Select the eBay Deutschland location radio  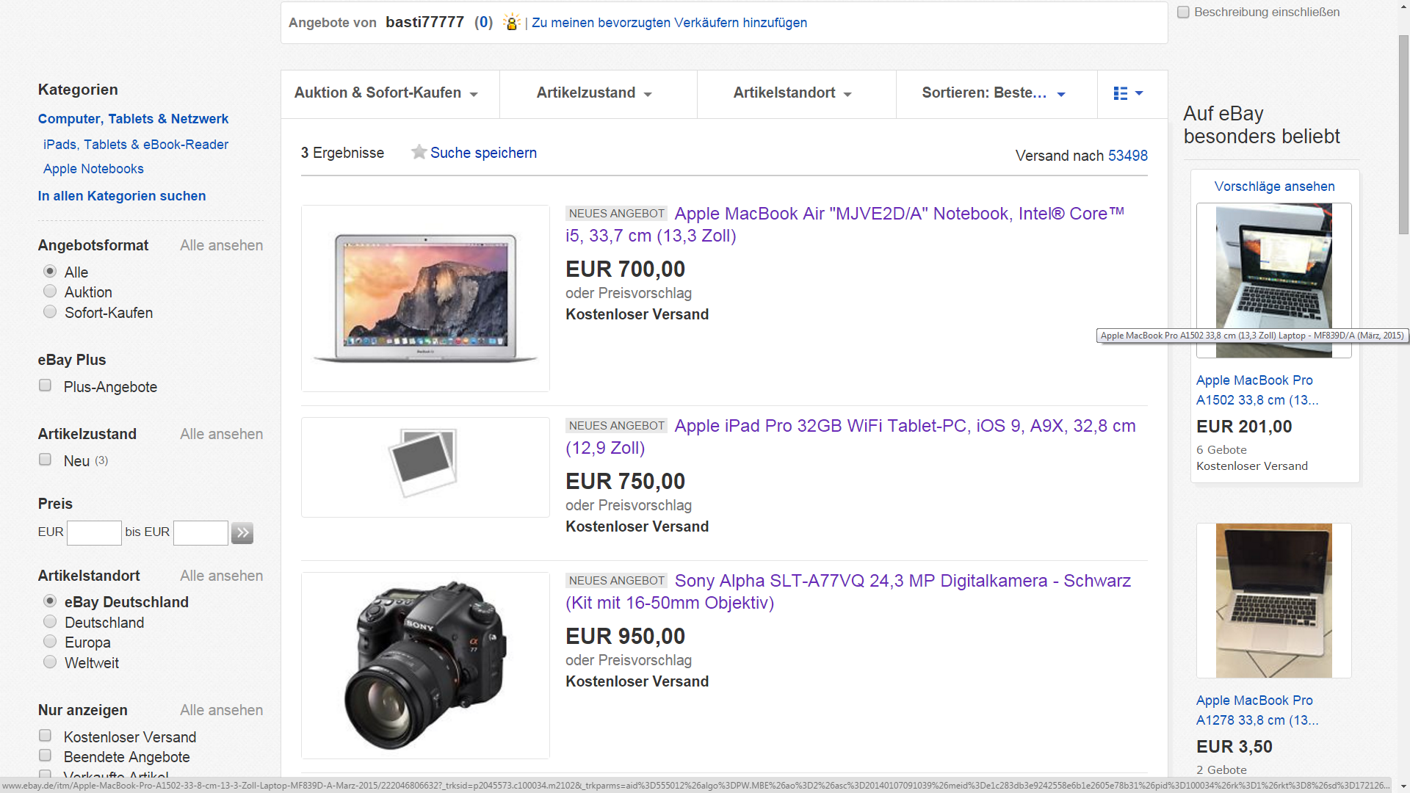pyautogui.click(x=50, y=601)
